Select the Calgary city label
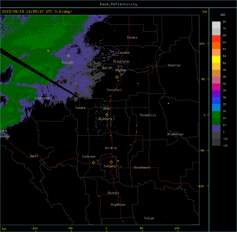 pos(110,166)
